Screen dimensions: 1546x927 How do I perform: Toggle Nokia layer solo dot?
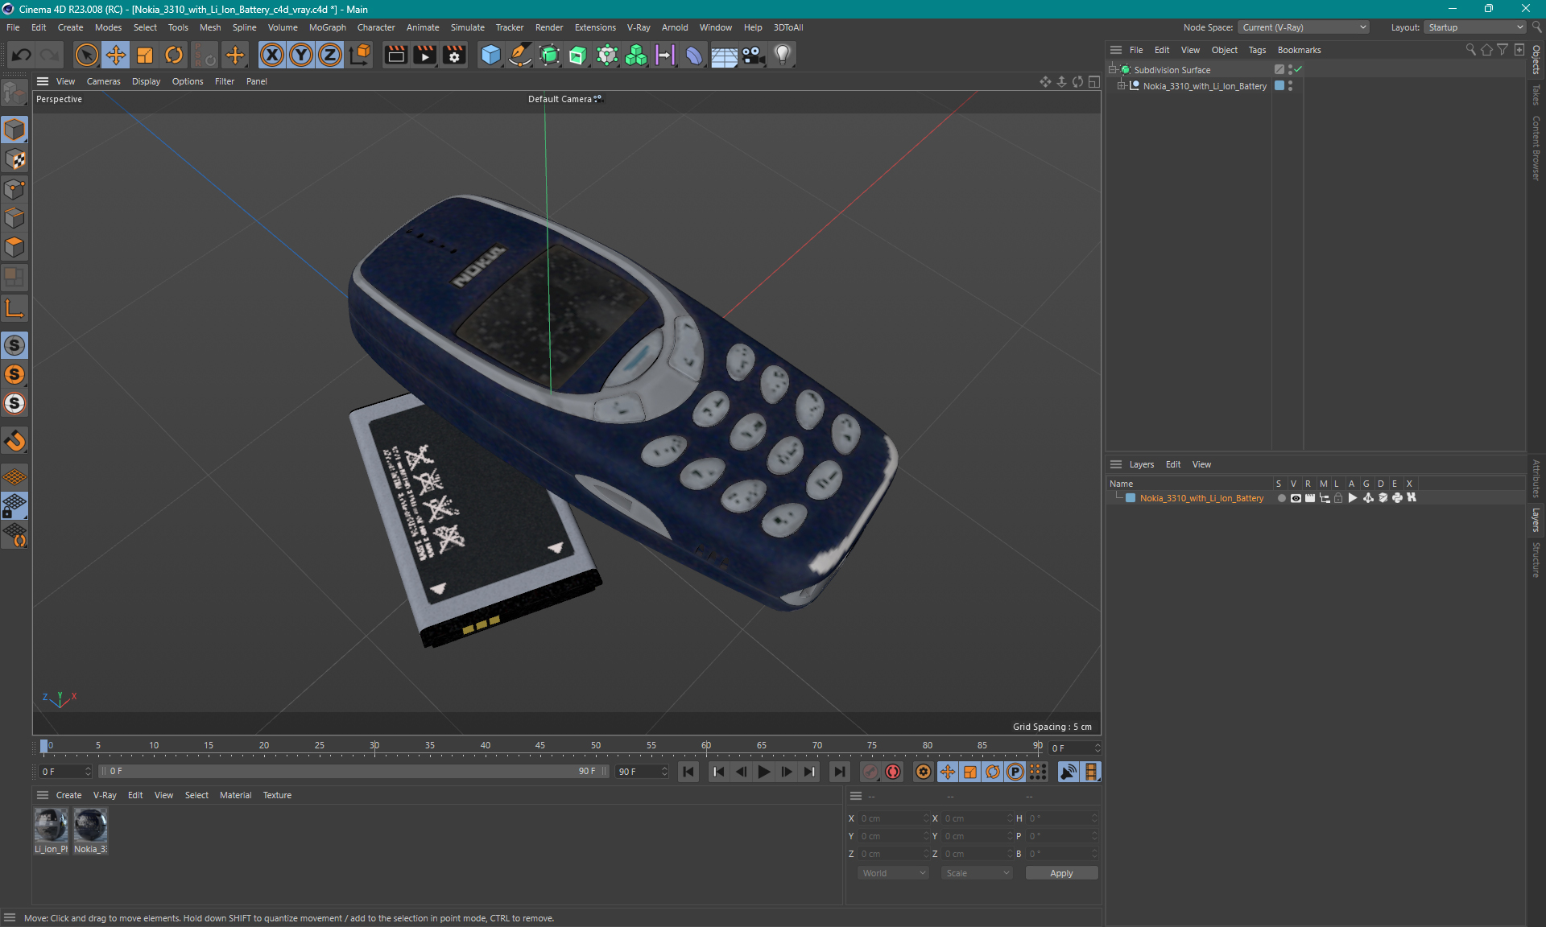pos(1281,498)
